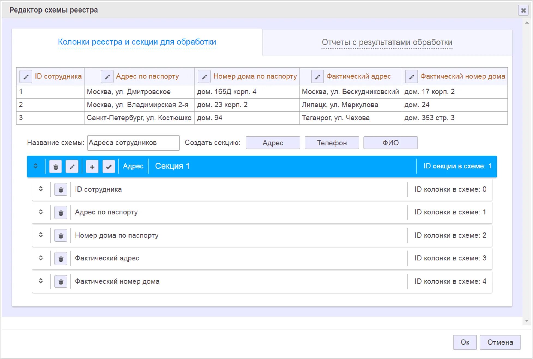
Task: Edit the Номер дома по паспорту column header
Action: (x=204, y=77)
